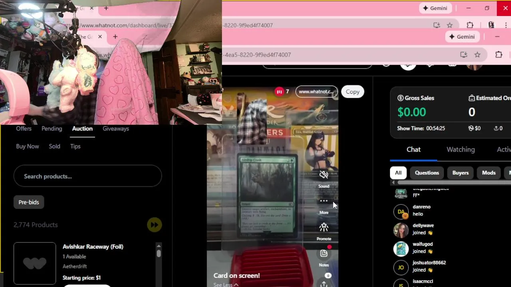This screenshot has width=511, height=287.
Task: Switch to the Watching tab
Action: (x=461, y=149)
